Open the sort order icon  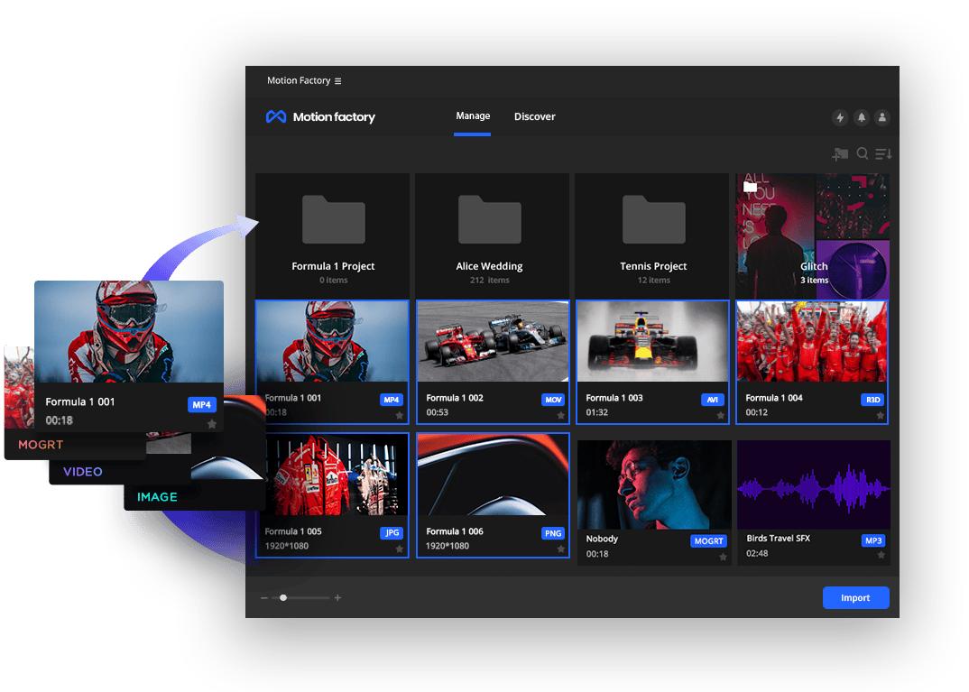tap(883, 154)
